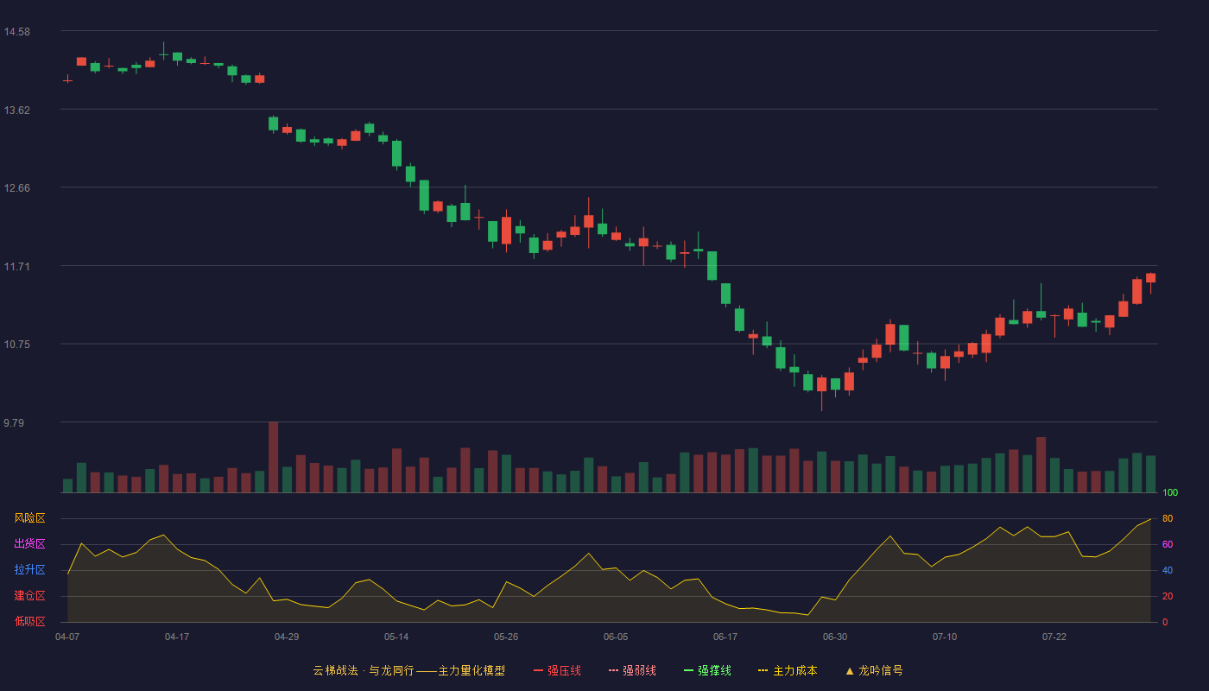Click the 05-14 date label
Viewport: 1209px width, 691px height.
(396, 637)
